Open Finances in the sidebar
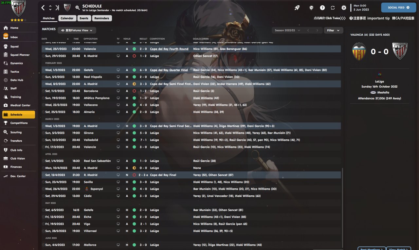 [x=19, y=167]
